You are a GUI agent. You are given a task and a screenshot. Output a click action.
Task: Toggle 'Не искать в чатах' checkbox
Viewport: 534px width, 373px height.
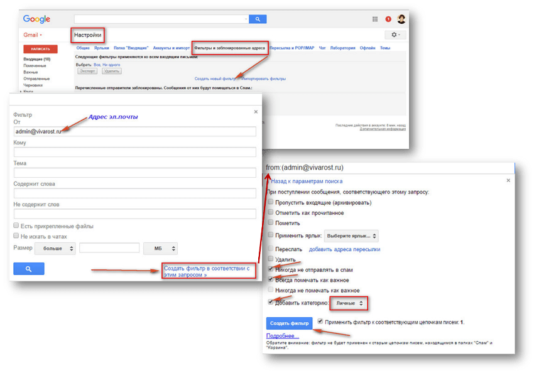pyautogui.click(x=16, y=235)
